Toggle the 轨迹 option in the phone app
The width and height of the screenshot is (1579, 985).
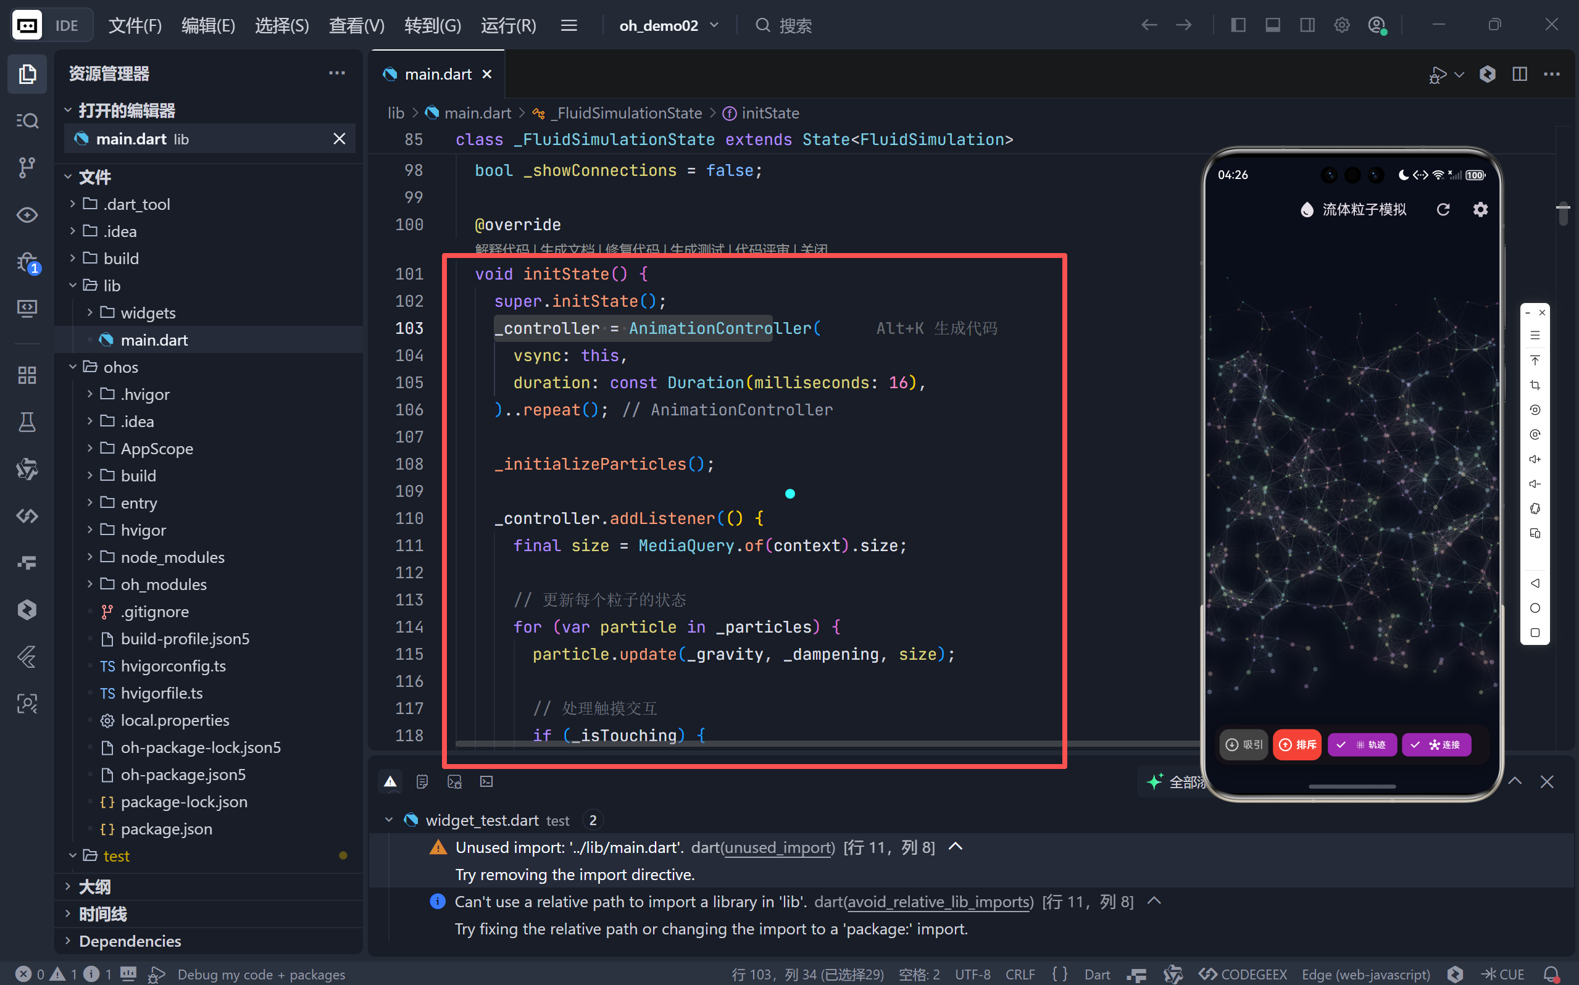point(1362,744)
